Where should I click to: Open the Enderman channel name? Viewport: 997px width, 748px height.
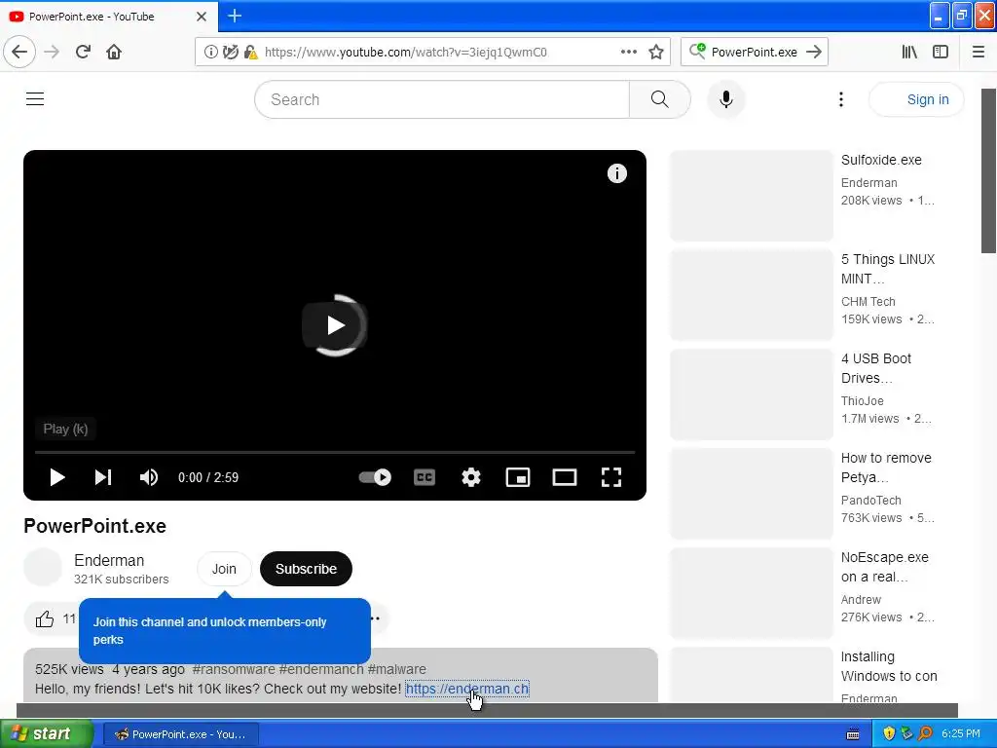(109, 560)
